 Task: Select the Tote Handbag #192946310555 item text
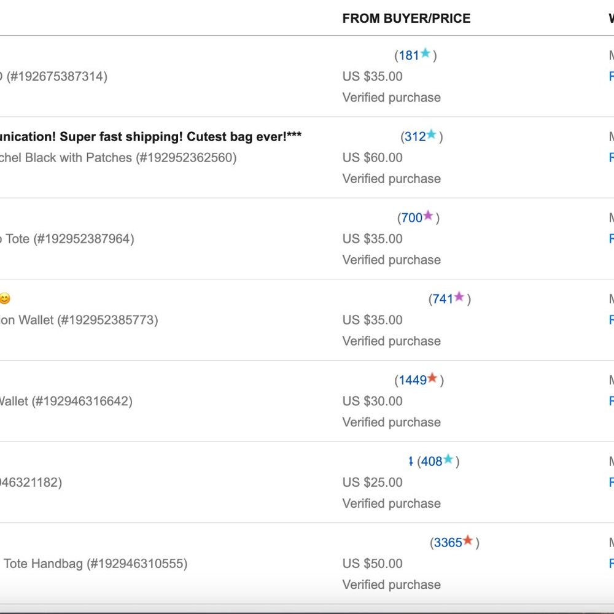pyautogui.click(x=94, y=564)
